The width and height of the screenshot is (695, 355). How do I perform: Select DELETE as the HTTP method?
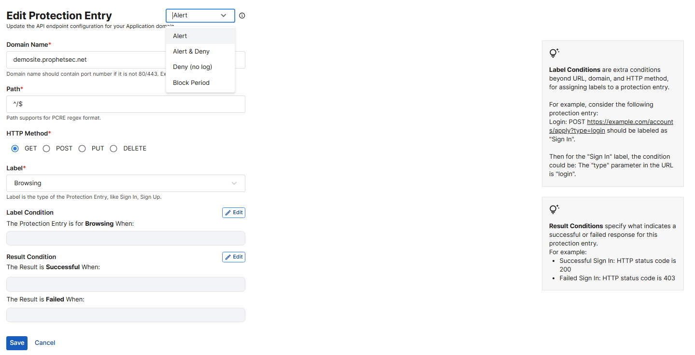click(x=113, y=149)
